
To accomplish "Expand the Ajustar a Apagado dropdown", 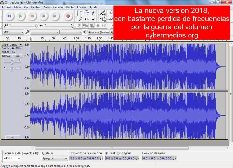I will click(x=54, y=158).
